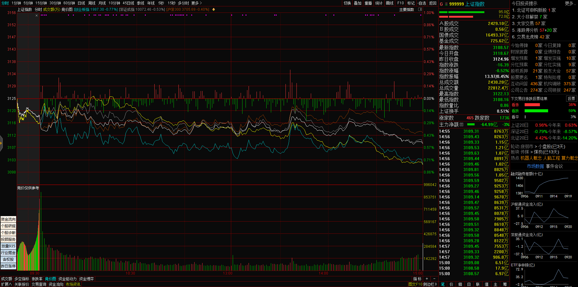Open the 扩展 expander at bottom left
Viewport: 578px width, 287px height.
click(x=6, y=284)
